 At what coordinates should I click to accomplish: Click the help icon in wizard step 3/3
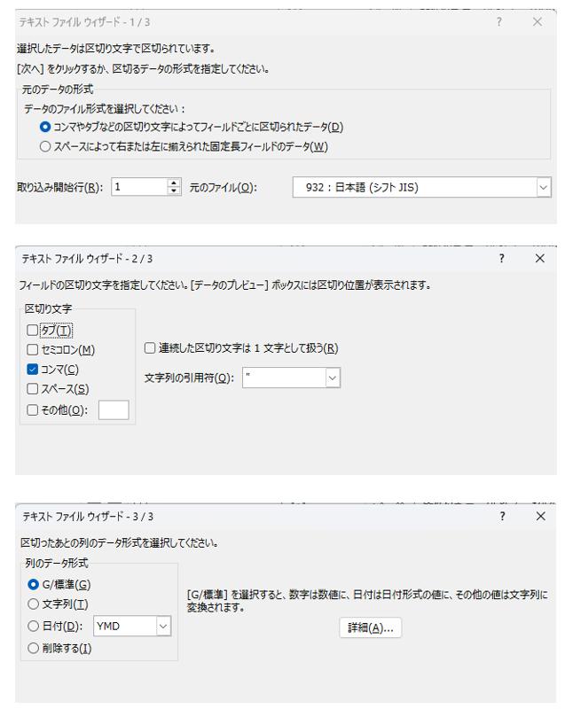(502, 516)
